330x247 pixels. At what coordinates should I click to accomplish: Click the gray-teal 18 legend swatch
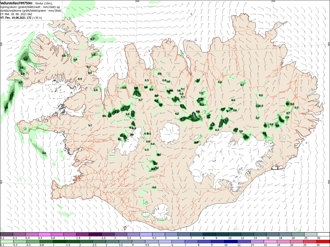pyautogui.click(x=285, y=234)
